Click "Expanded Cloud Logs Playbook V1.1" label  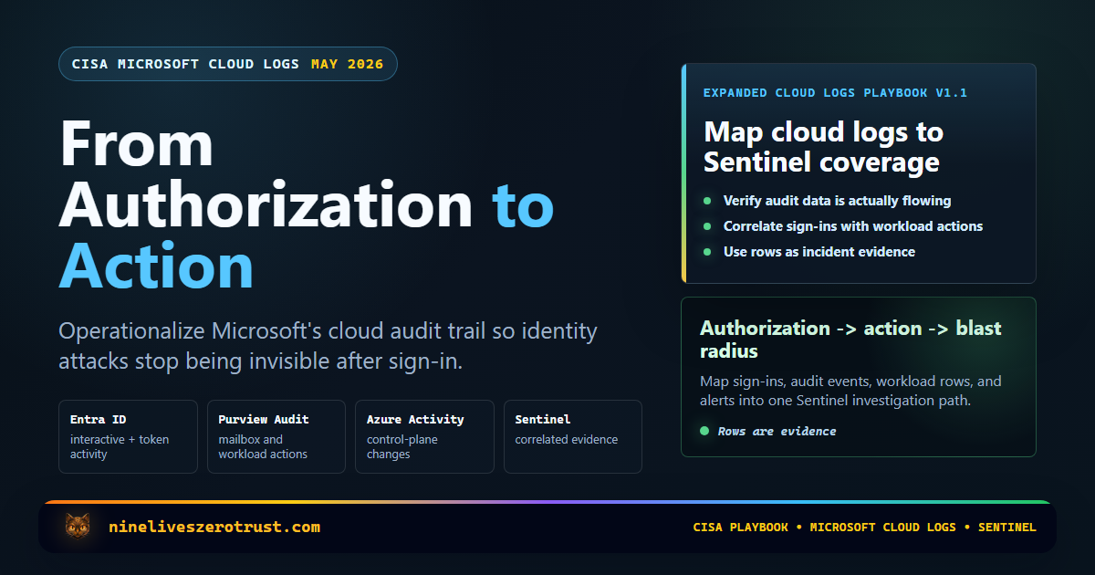(835, 93)
